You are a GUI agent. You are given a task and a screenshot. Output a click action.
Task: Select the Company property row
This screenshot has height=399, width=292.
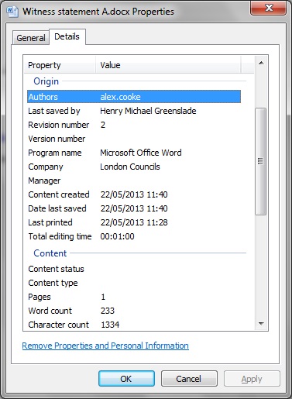click(134, 167)
